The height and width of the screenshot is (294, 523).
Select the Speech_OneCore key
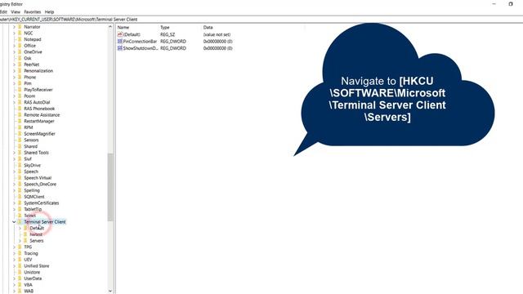point(40,184)
